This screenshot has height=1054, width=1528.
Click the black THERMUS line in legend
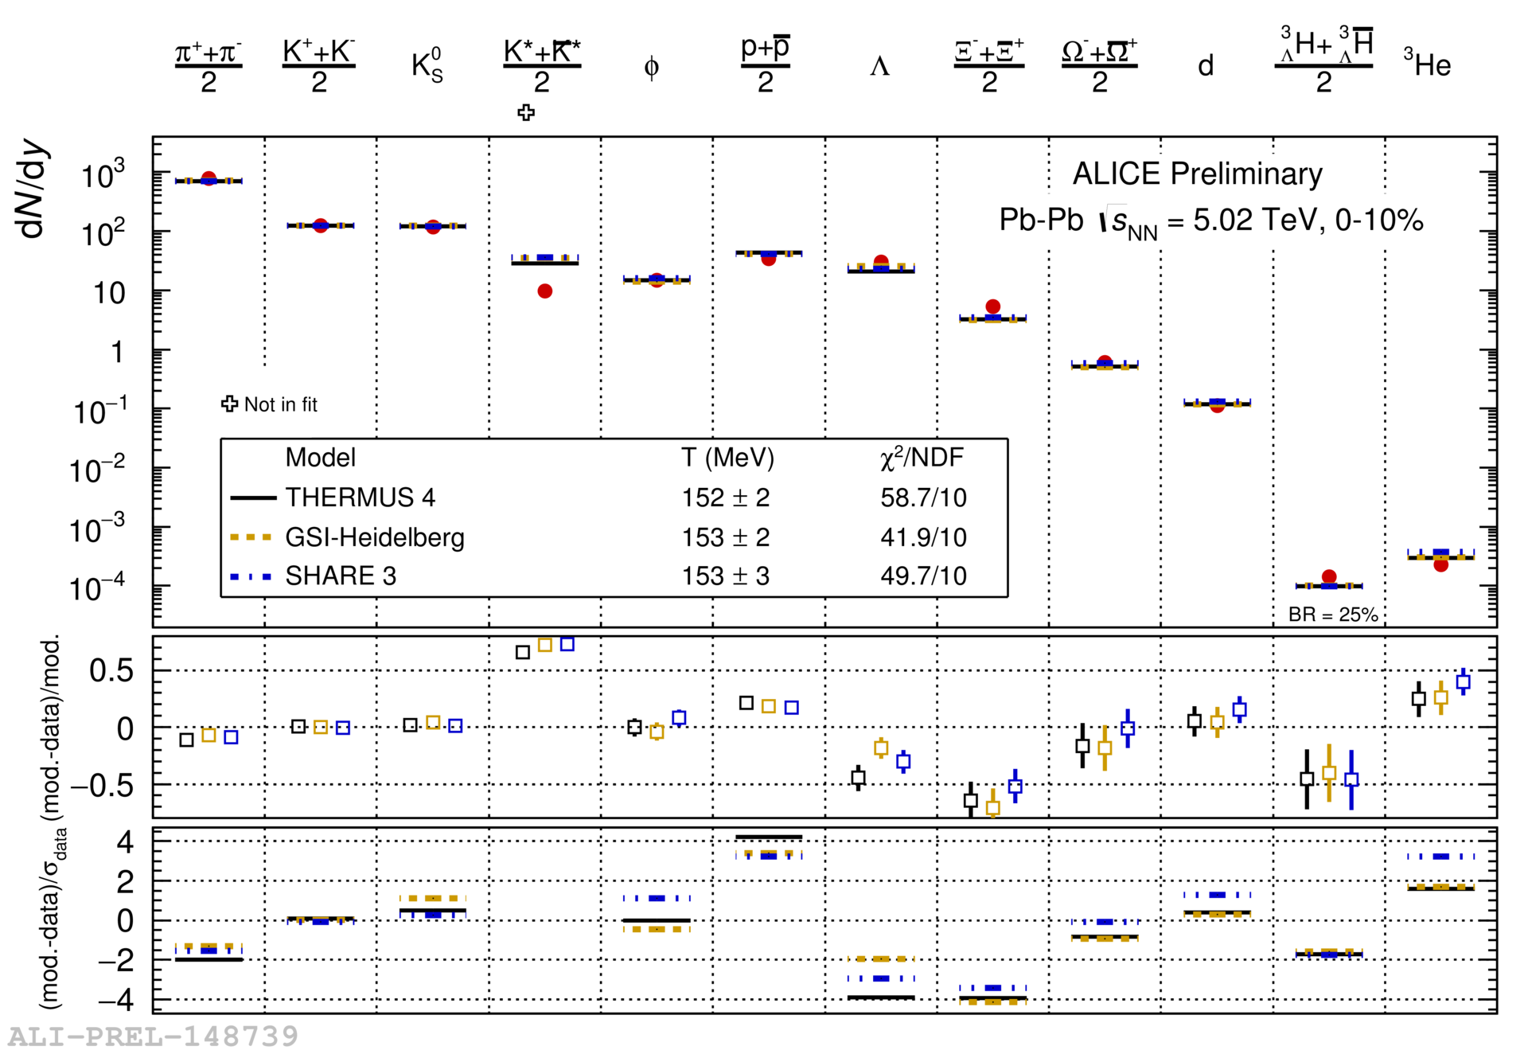tap(253, 498)
